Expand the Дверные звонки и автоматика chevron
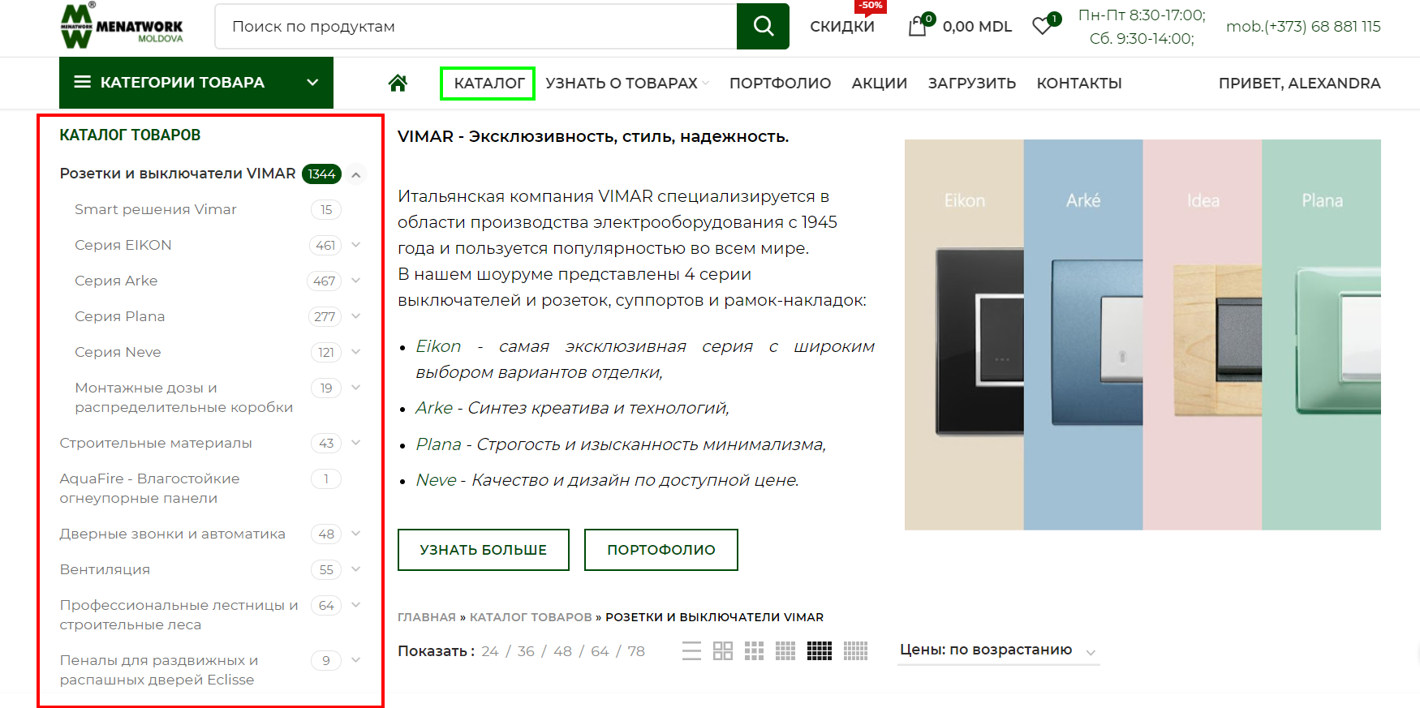 [x=355, y=534]
